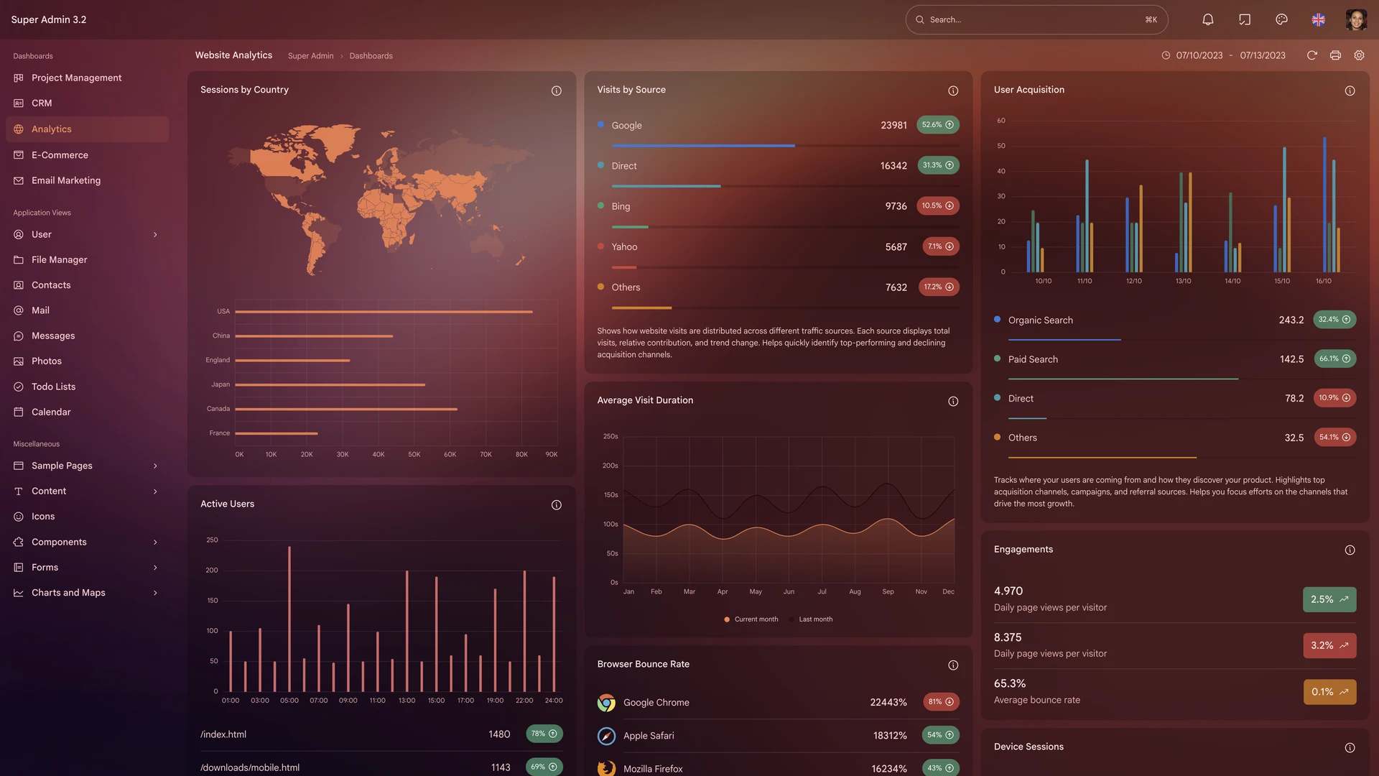Open the Messages view

coord(87,336)
